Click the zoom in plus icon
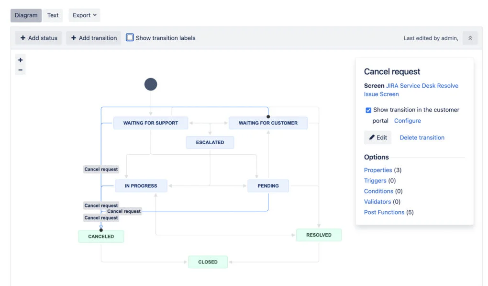Screen dimensions: 488x286 pyautogui.click(x=20, y=60)
